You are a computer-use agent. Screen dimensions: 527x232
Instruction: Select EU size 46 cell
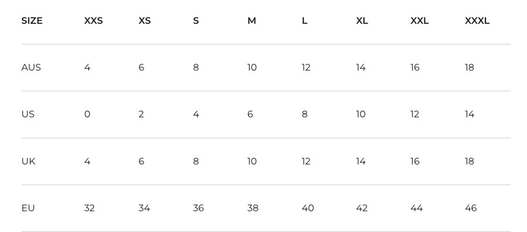point(471,208)
